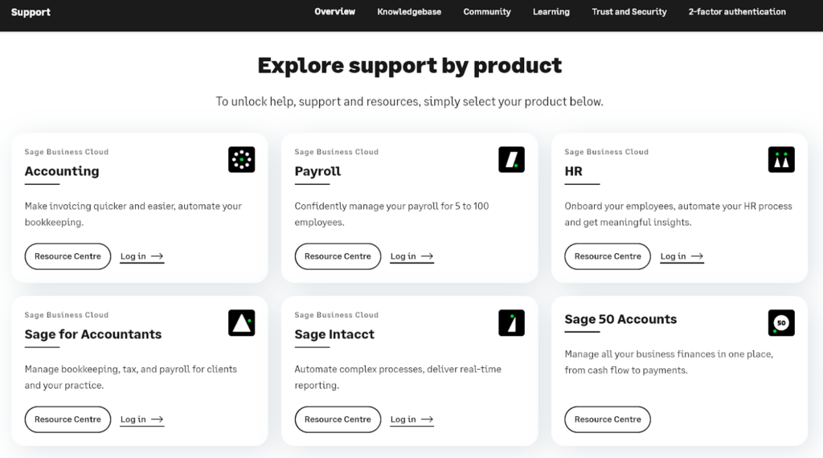Click the Payroll card title
This screenshot has width=823, height=458.
tap(317, 171)
